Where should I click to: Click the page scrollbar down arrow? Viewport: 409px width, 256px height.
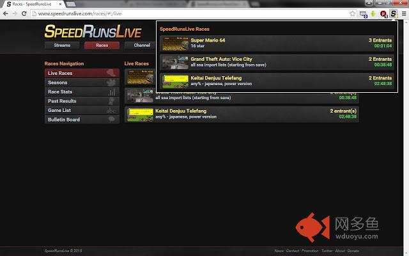406,253
